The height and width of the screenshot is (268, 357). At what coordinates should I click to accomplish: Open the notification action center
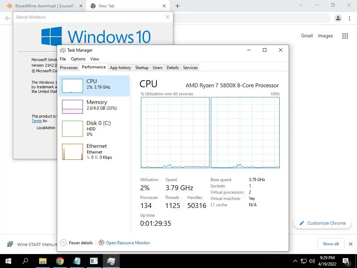[346, 261]
